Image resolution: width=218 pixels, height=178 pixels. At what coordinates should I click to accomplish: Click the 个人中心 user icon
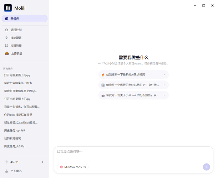6,171
